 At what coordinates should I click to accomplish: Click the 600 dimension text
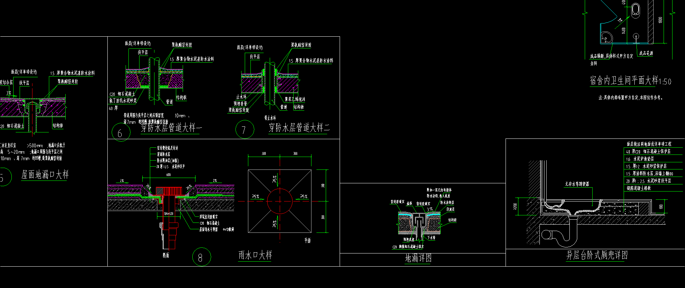pos(168,175)
